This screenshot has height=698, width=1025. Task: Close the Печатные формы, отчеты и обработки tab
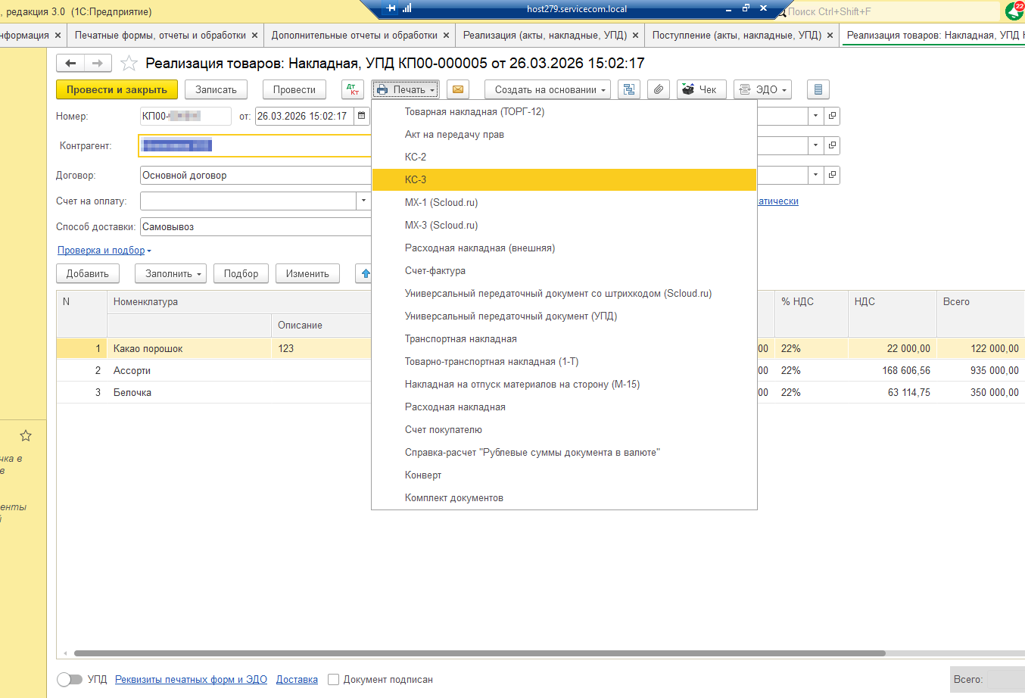coord(254,36)
